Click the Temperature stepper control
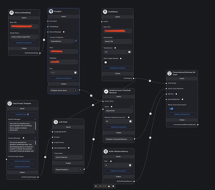The width and height of the screenshot is (215, 190). click(129, 52)
